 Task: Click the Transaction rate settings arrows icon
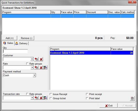[45, 98]
